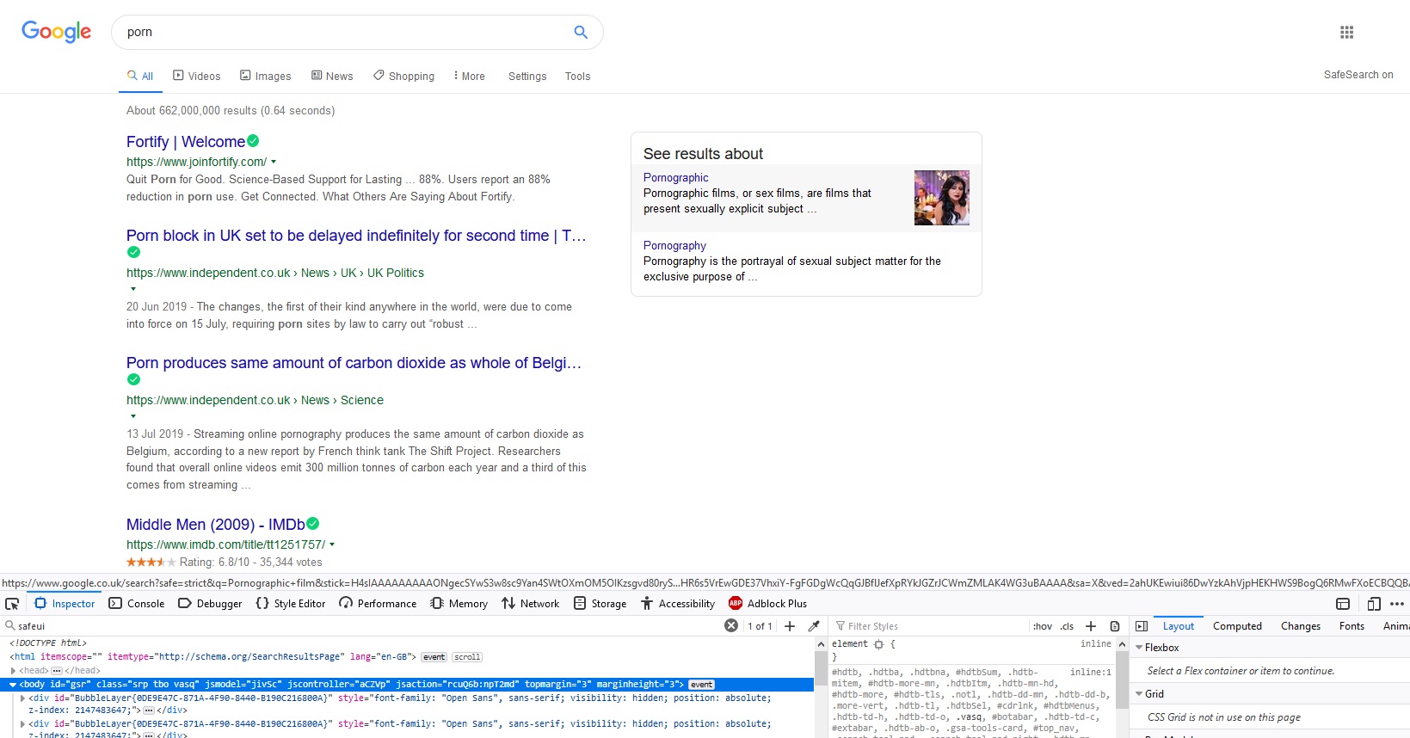Image resolution: width=1410 pixels, height=738 pixels.
Task: Switch to the News results tab
Action: click(x=332, y=76)
